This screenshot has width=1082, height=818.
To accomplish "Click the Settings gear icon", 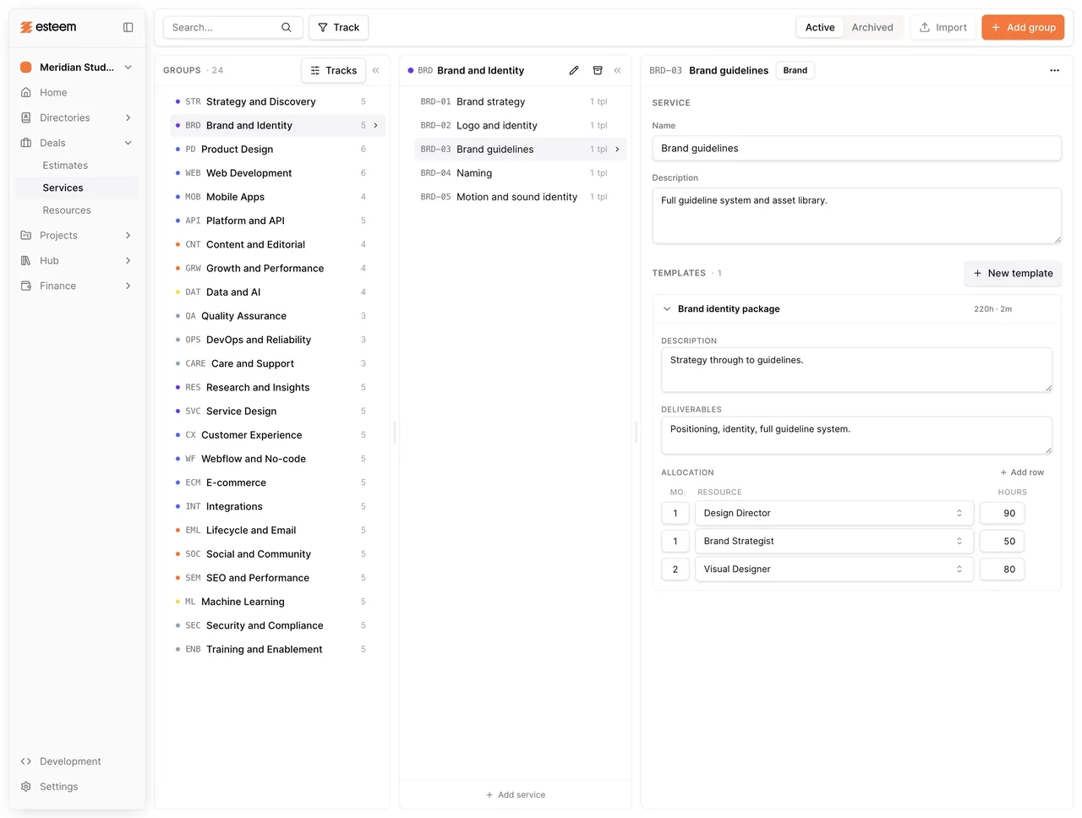I will [26, 787].
